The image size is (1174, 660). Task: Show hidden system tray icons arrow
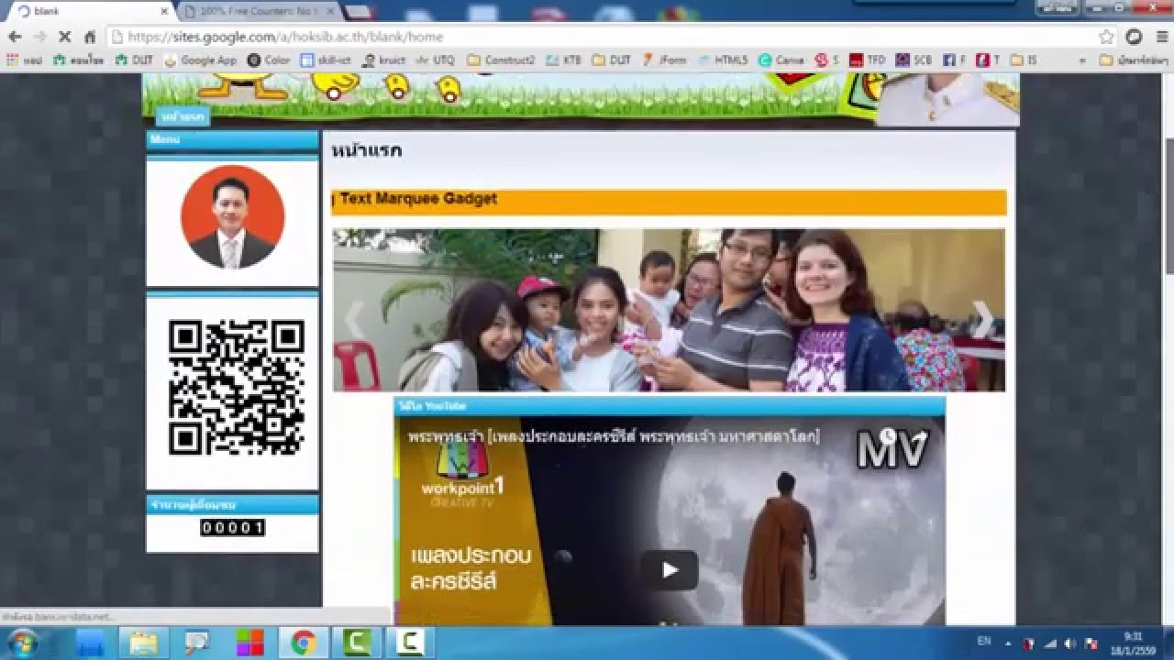coord(1008,643)
